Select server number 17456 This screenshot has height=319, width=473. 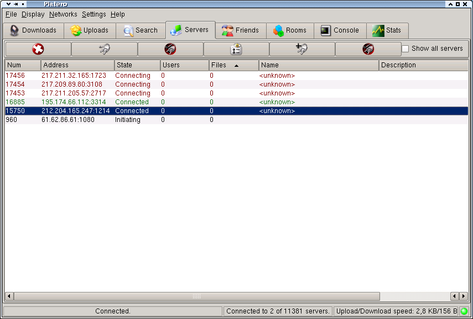click(x=15, y=76)
